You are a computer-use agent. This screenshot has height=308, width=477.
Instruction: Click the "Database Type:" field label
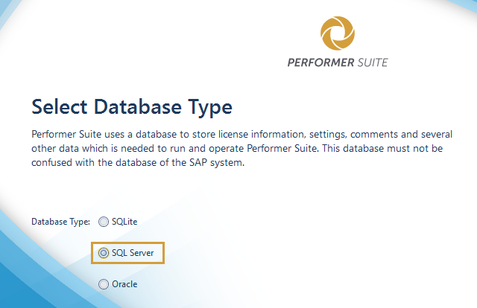pos(60,222)
